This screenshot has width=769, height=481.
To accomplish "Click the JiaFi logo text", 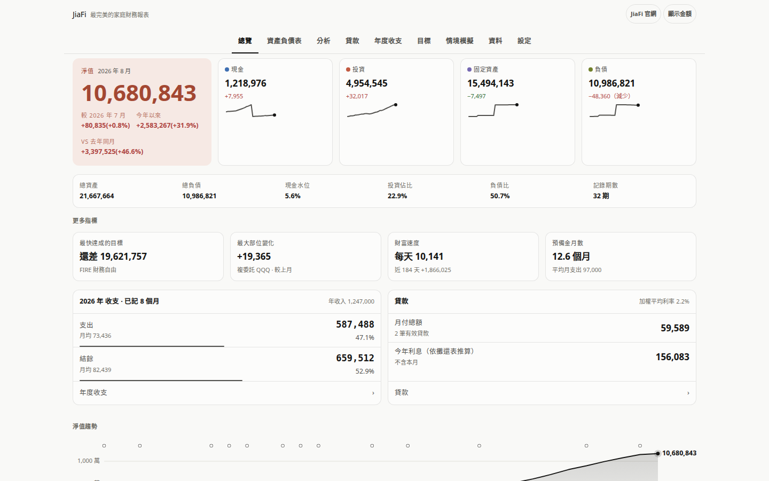I will [79, 14].
